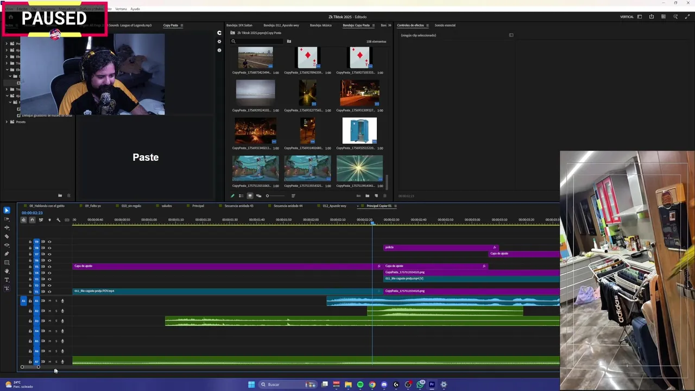Open Controles de efectos panel menu
The width and height of the screenshot is (695, 391).
point(427,25)
